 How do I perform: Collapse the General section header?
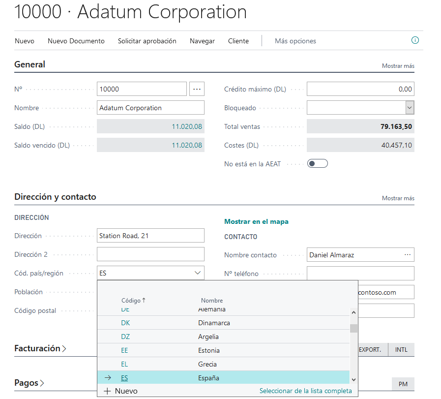(29, 64)
